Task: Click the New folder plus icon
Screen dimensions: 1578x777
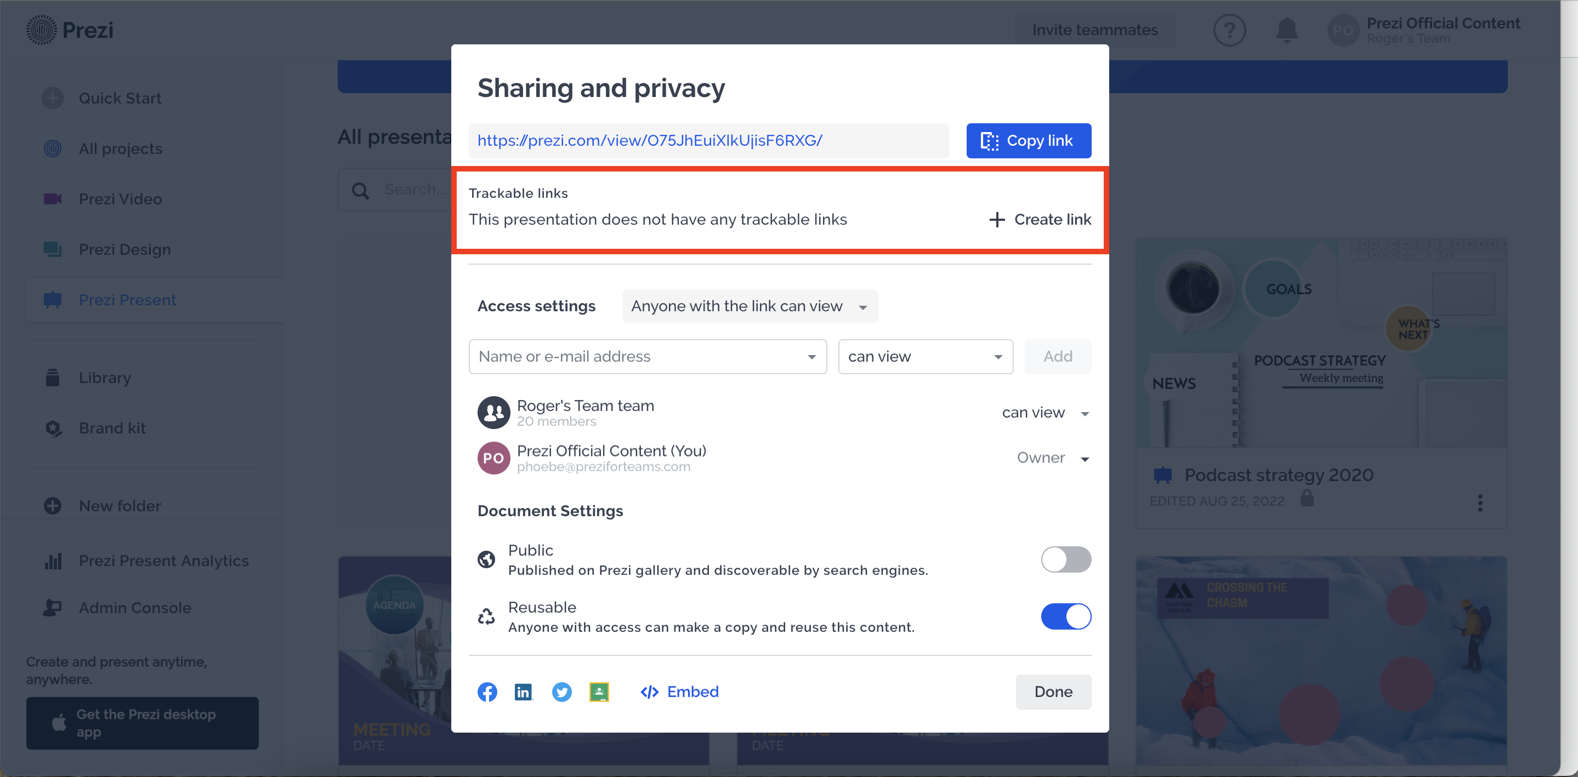Action: pos(53,506)
